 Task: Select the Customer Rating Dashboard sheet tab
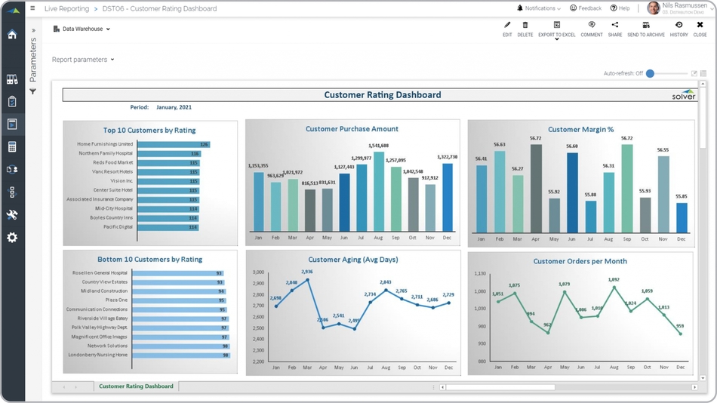click(136, 386)
